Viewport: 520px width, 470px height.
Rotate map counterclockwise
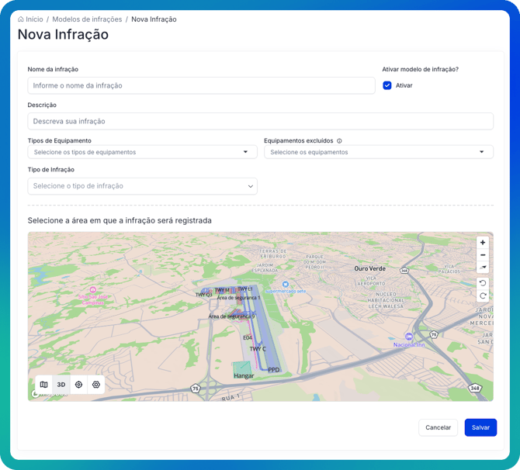(483, 283)
